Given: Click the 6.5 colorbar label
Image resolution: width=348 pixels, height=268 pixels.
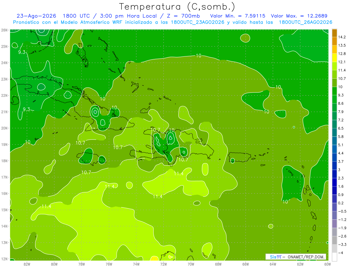Looking at the screenshot, I should coord(341,128).
